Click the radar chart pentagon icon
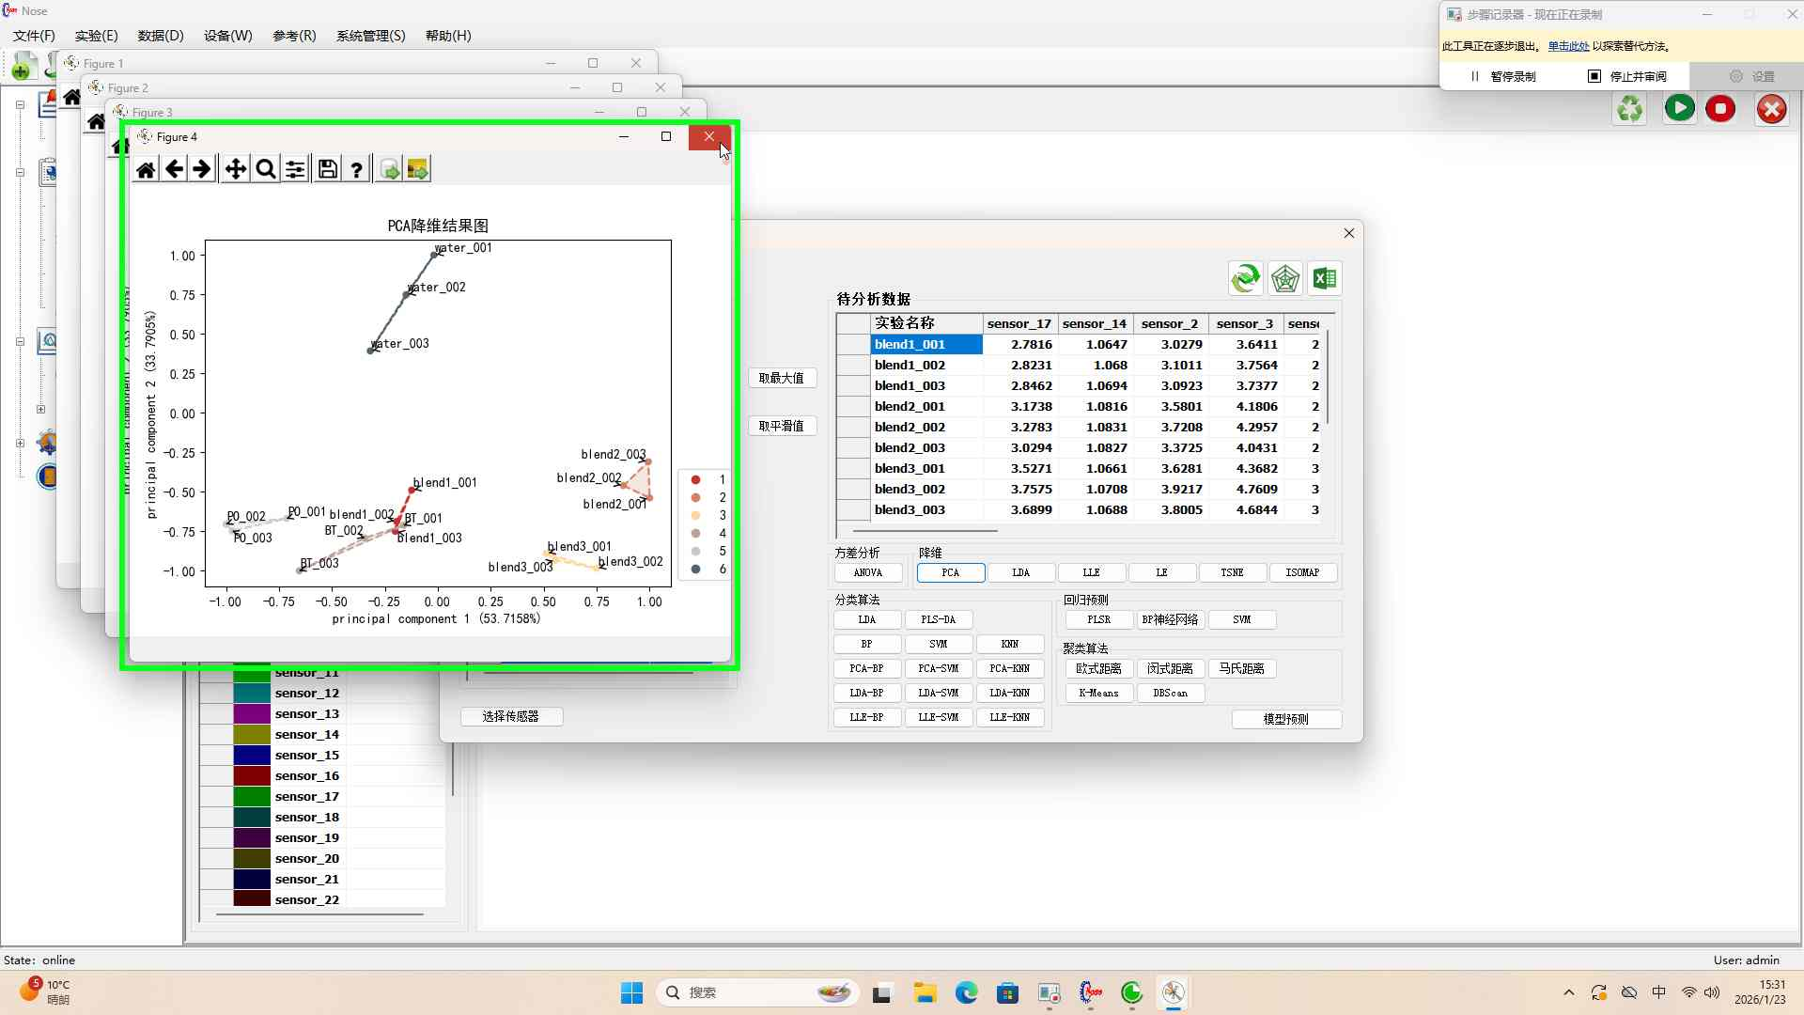The width and height of the screenshot is (1804, 1015). pos(1284,278)
